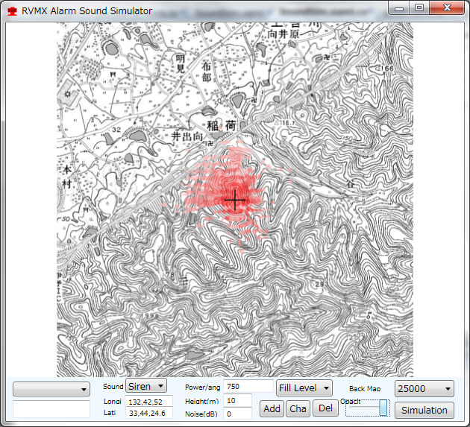
Task: Minimize the Alarm Sound Simulator window
Action: (401, 8)
